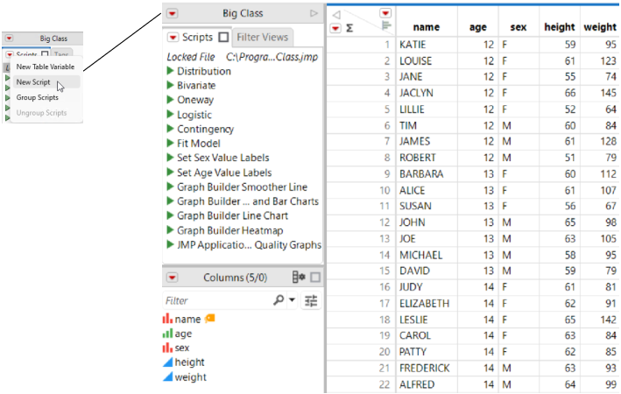Screen dimensions: 621x394
Task: Click the cell containing KATIE
Action: click(427, 45)
